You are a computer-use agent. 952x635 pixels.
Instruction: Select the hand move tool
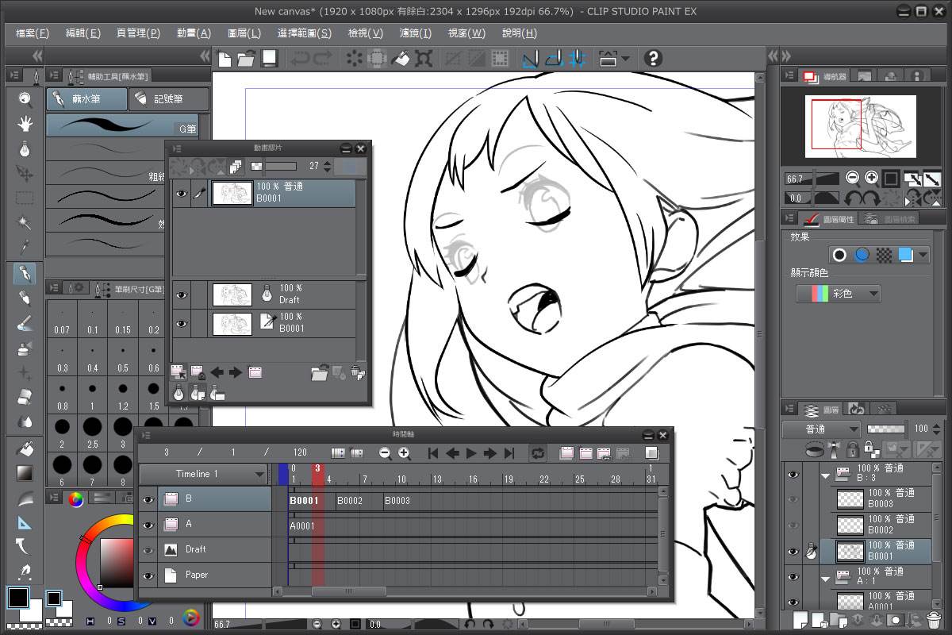coord(25,124)
